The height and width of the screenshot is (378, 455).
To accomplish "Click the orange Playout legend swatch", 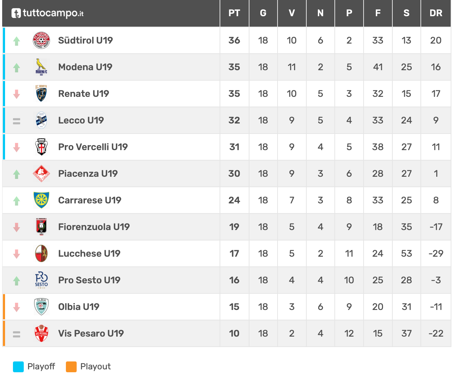I will click(x=71, y=366).
